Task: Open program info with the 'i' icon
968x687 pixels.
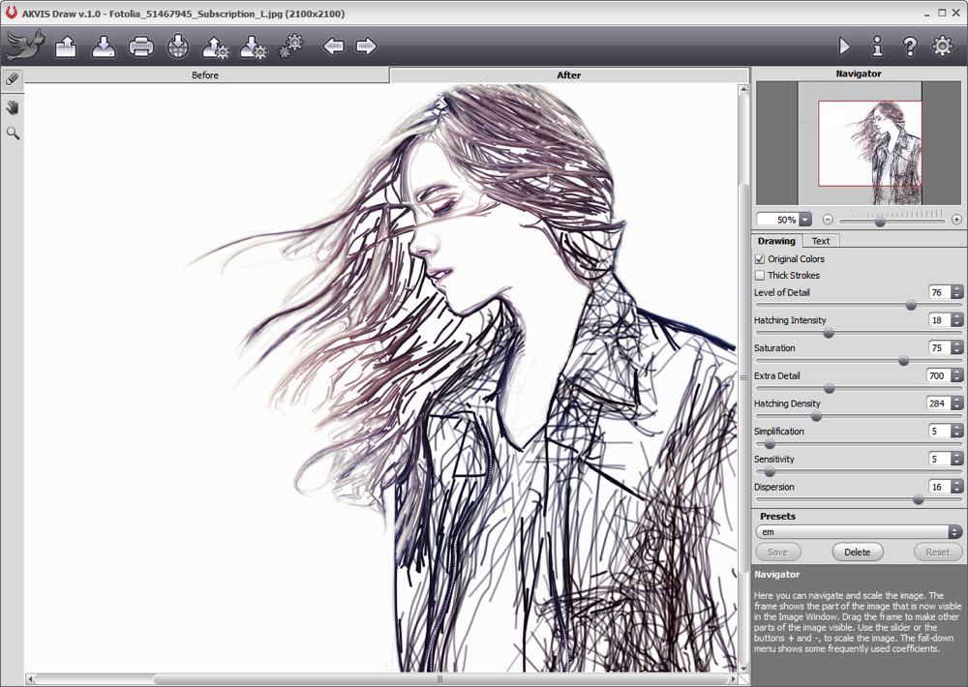Action: (x=877, y=45)
